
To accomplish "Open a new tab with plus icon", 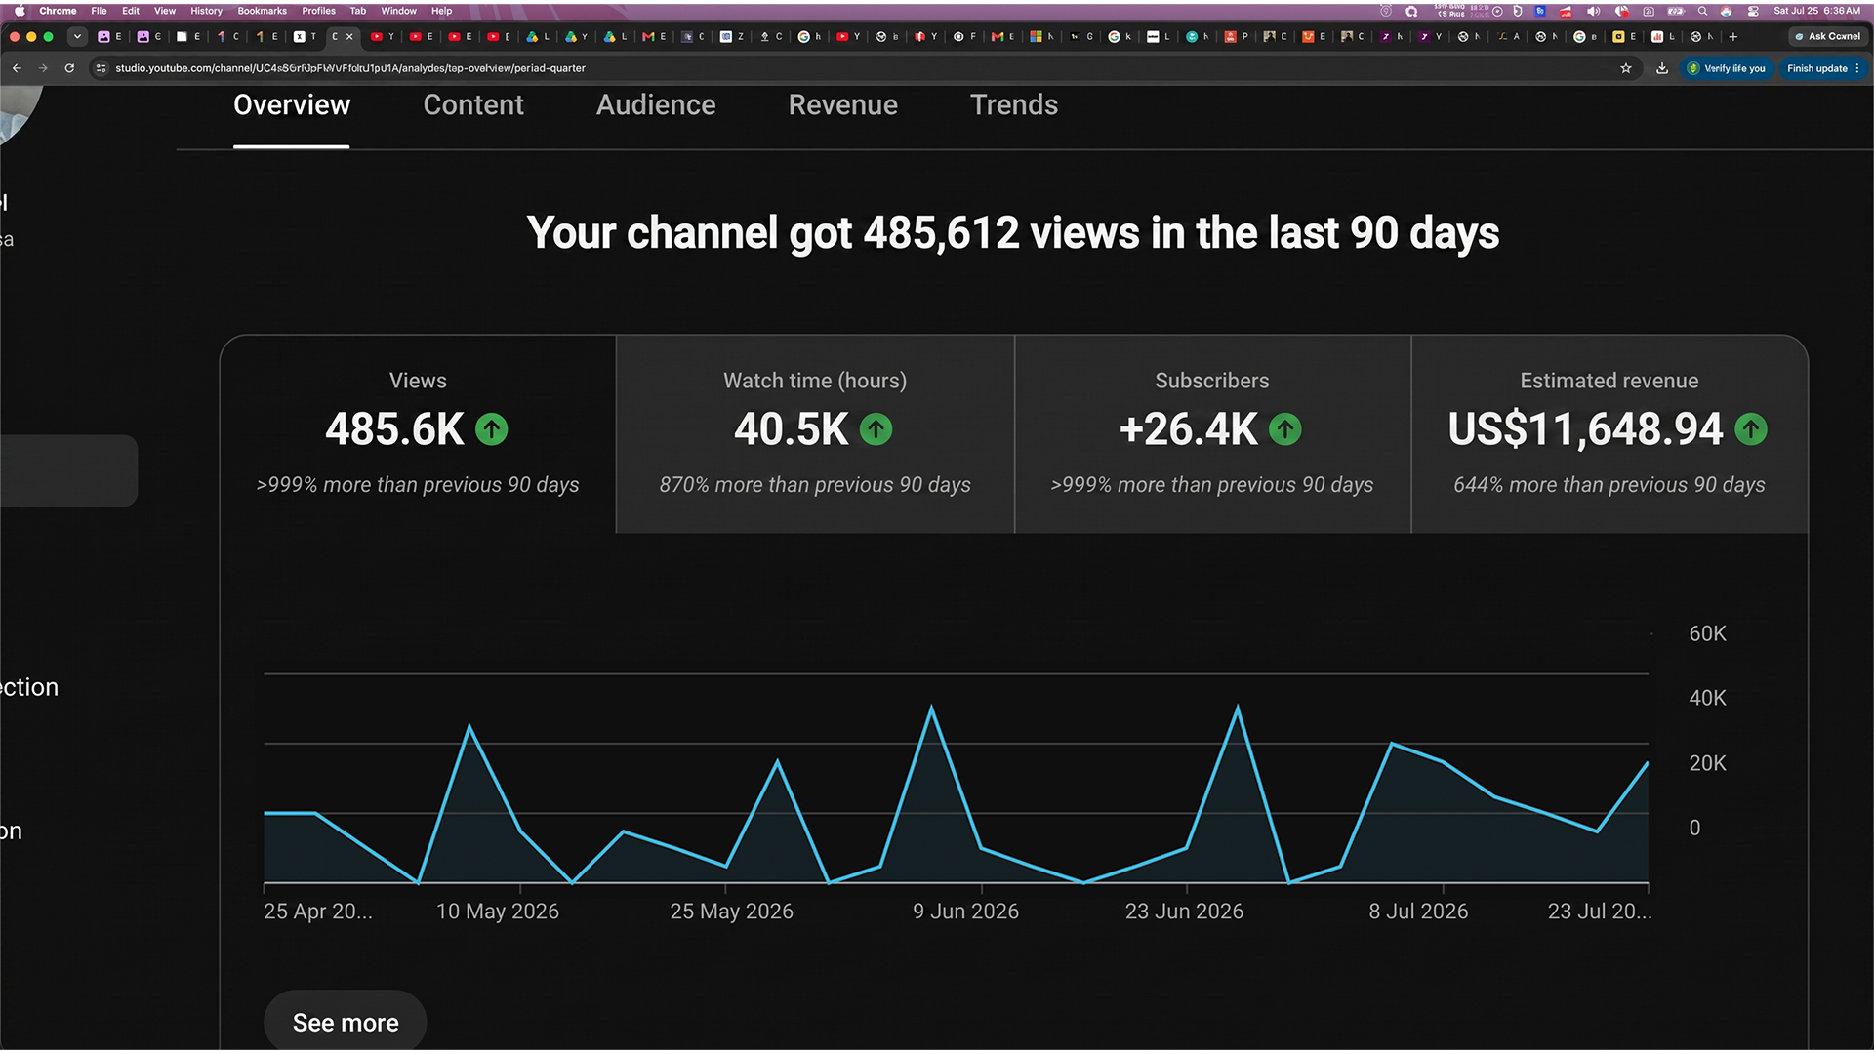I will [1733, 36].
